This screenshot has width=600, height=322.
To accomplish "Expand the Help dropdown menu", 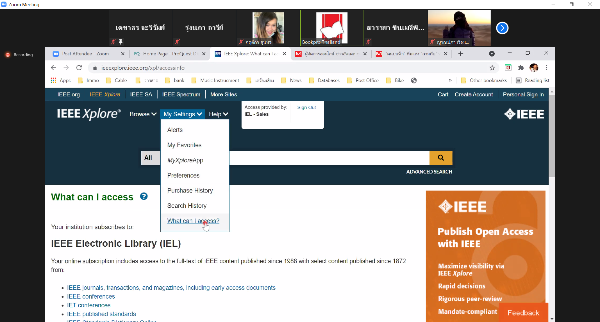I will coord(218,114).
